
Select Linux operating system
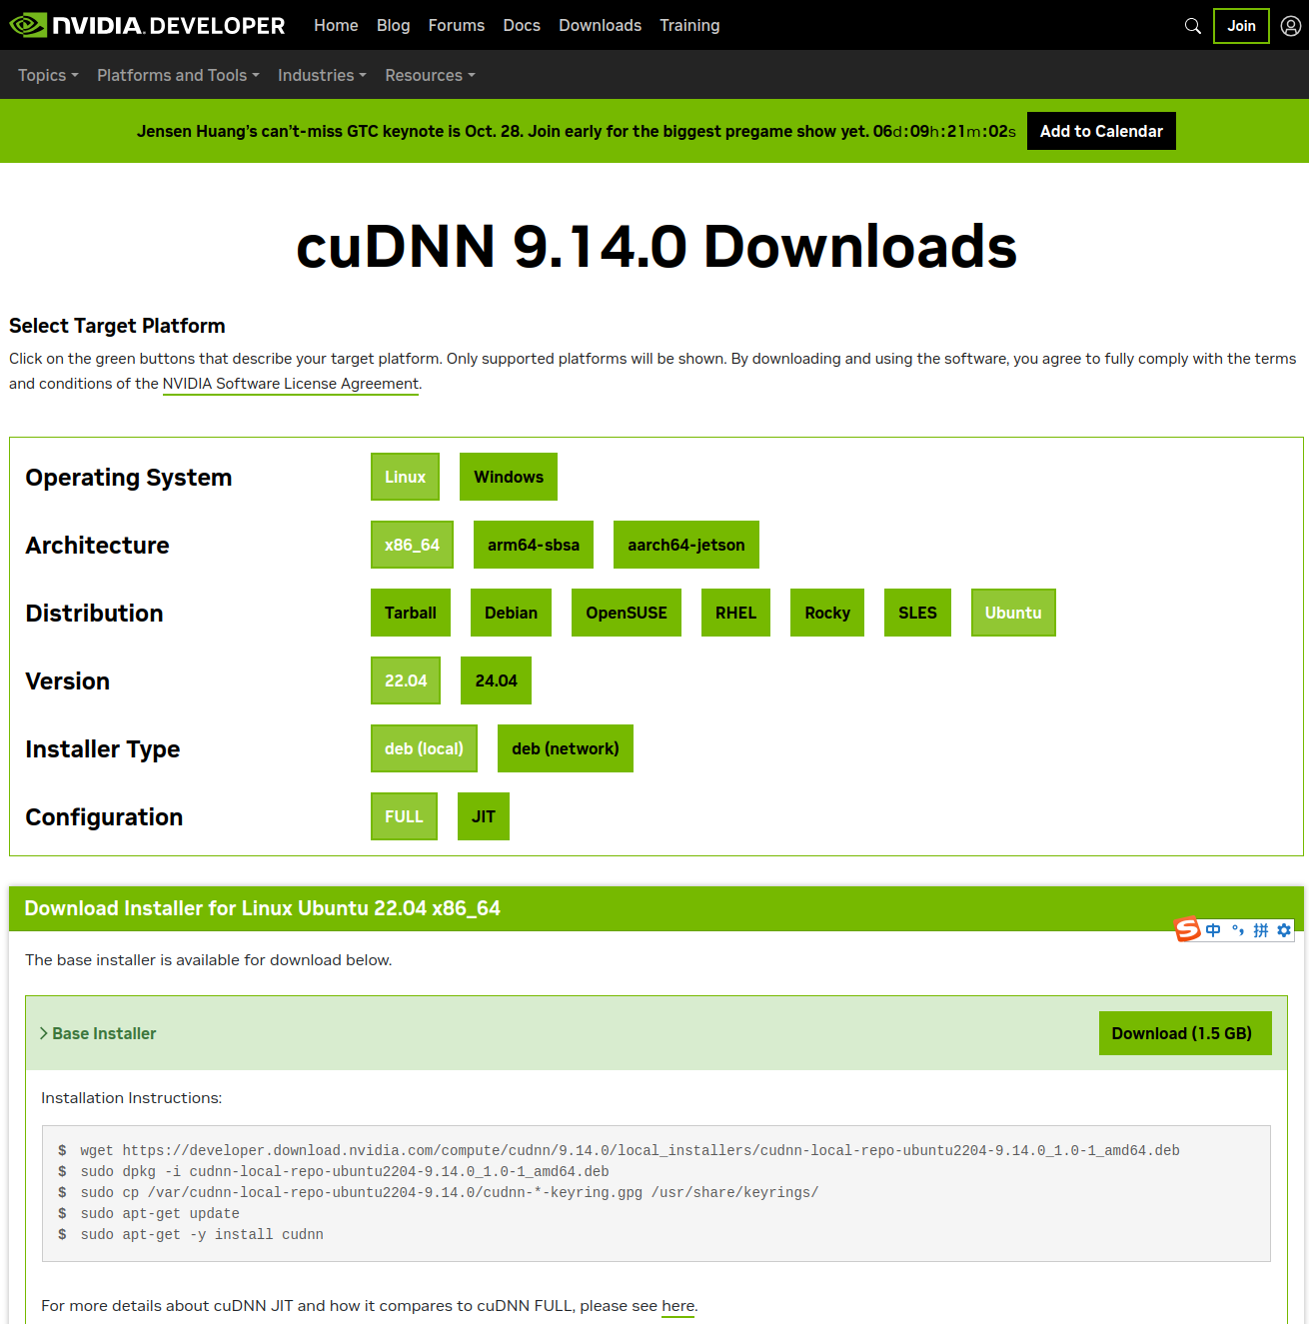[x=405, y=477]
